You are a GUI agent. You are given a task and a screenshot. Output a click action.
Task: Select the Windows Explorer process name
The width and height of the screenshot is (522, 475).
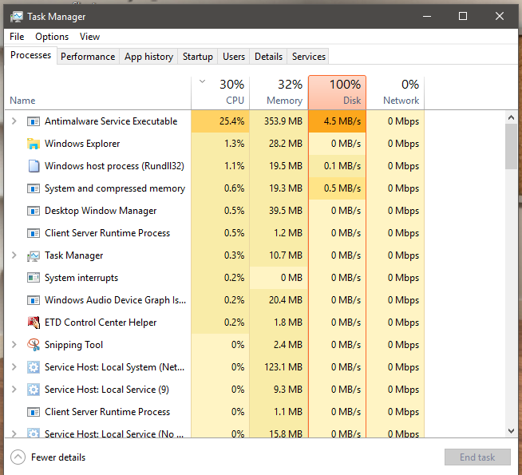click(82, 144)
